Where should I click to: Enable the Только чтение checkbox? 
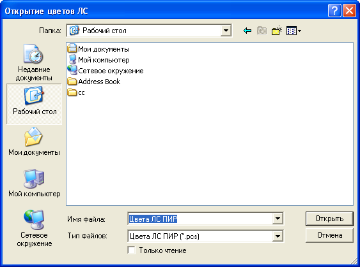pyautogui.click(x=131, y=250)
